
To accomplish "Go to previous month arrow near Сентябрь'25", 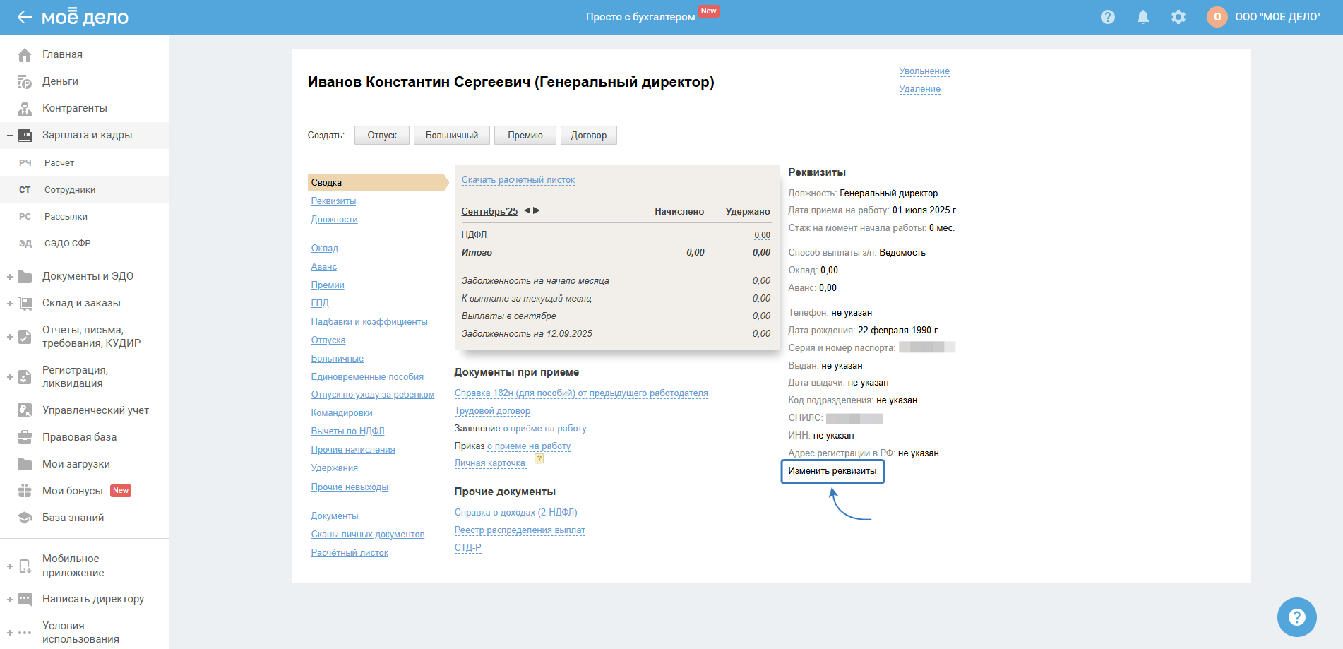I will point(527,210).
